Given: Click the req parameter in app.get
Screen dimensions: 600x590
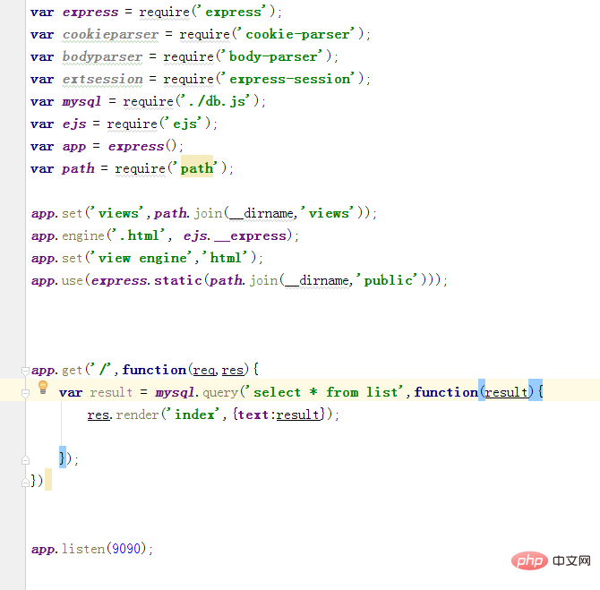Looking at the screenshot, I should pyautogui.click(x=203, y=370).
